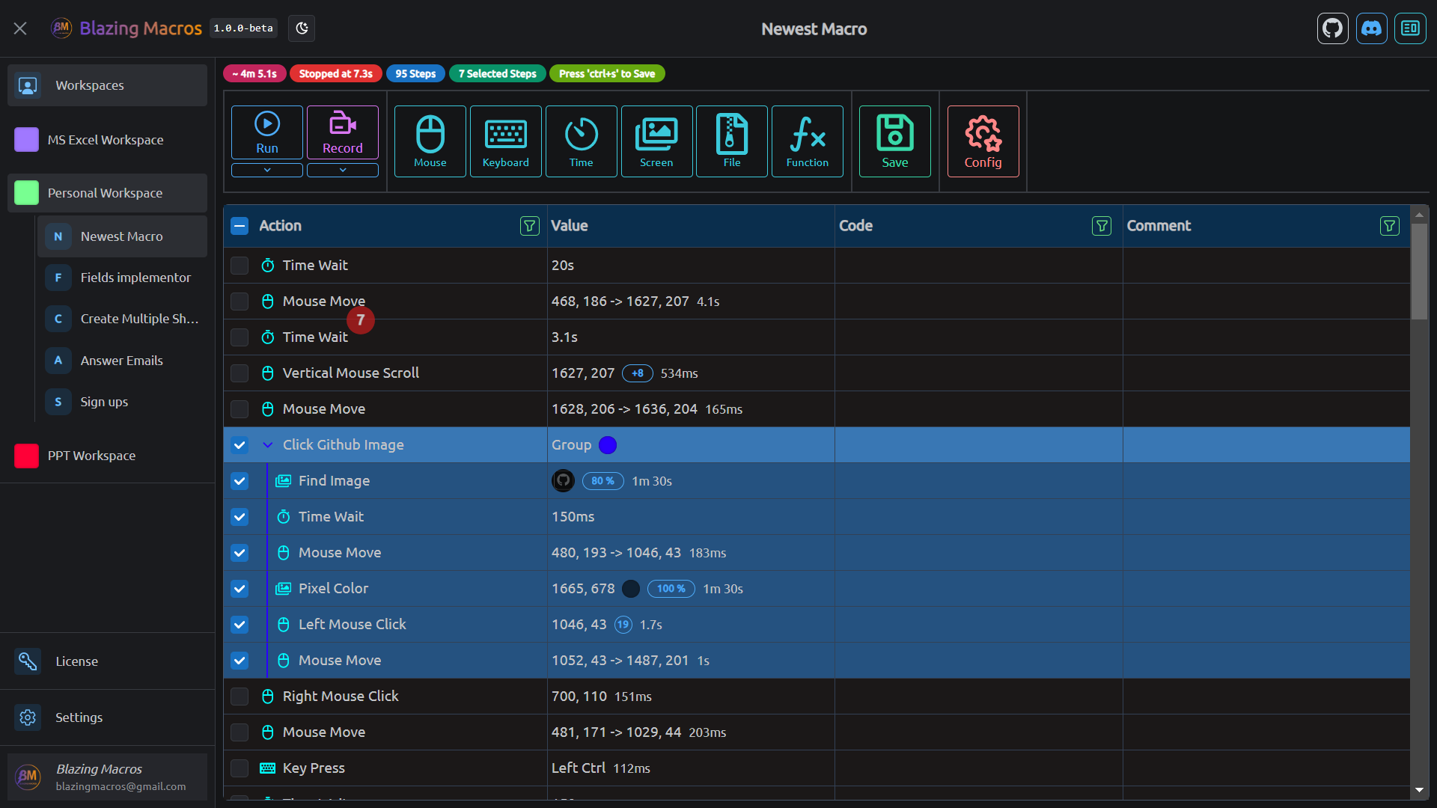Click the 95 Steps badge
This screenshot has width=1437, height=808.
pyautogui.click(x=415, y=73)
